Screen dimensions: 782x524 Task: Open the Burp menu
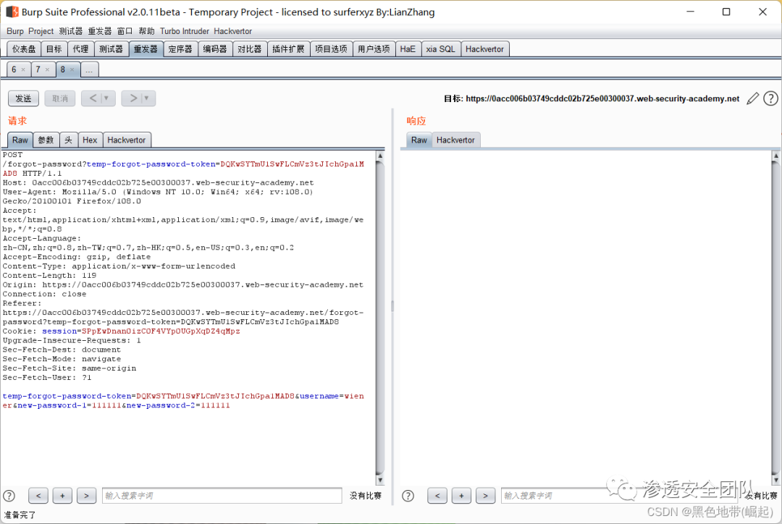[x=15, y=31]
